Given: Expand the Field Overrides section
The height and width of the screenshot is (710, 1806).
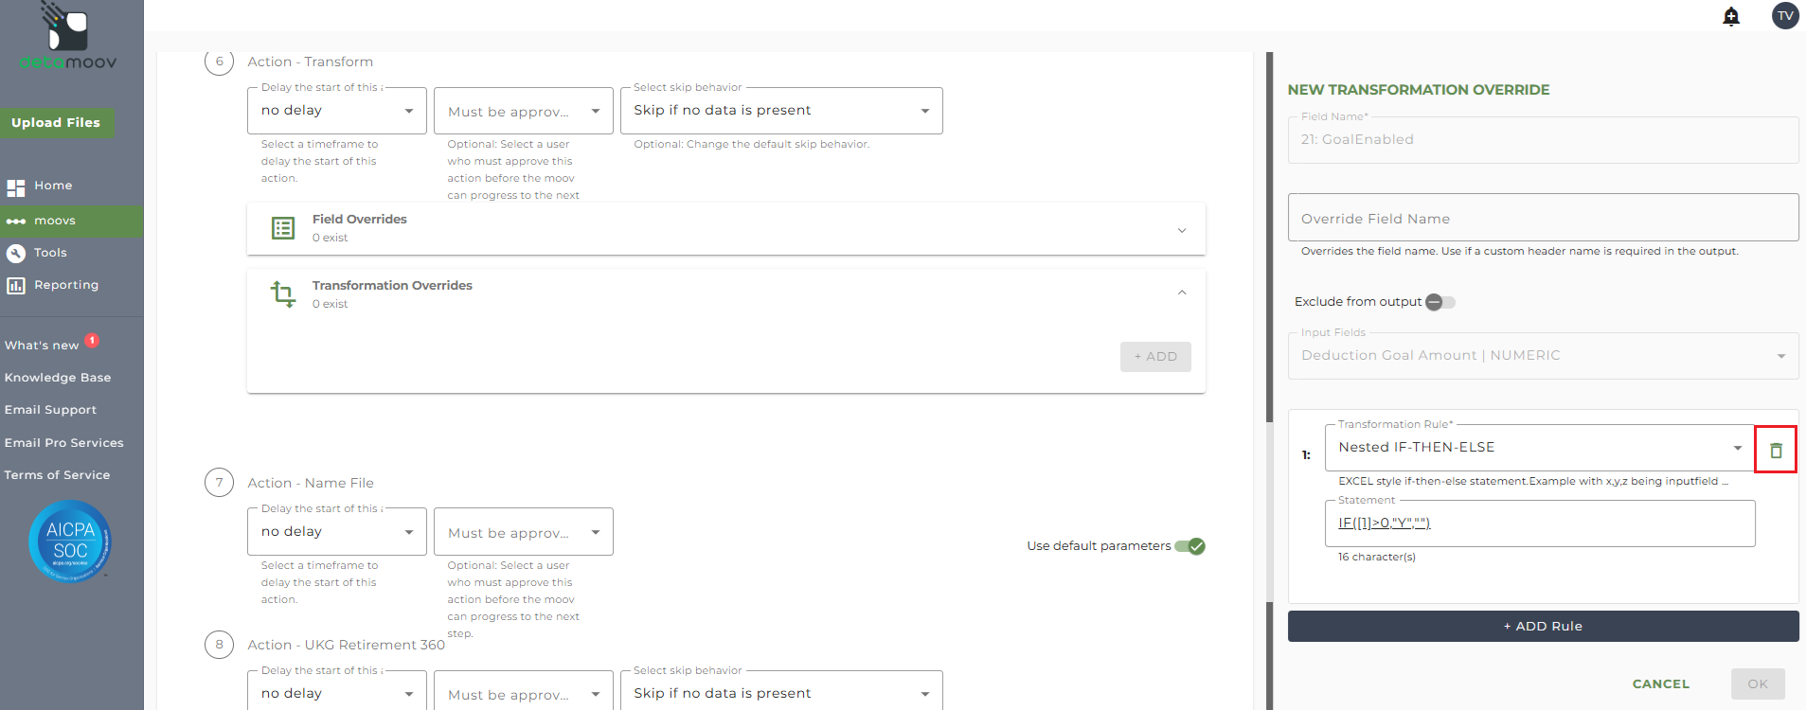Looking at the screenshot, I should 1181,230.
